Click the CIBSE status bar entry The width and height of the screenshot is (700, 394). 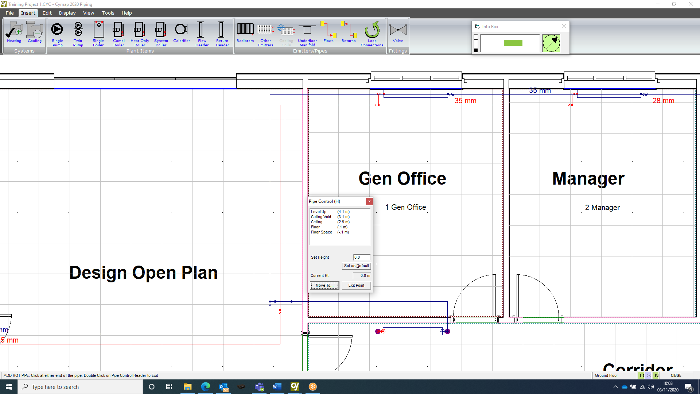676,375
